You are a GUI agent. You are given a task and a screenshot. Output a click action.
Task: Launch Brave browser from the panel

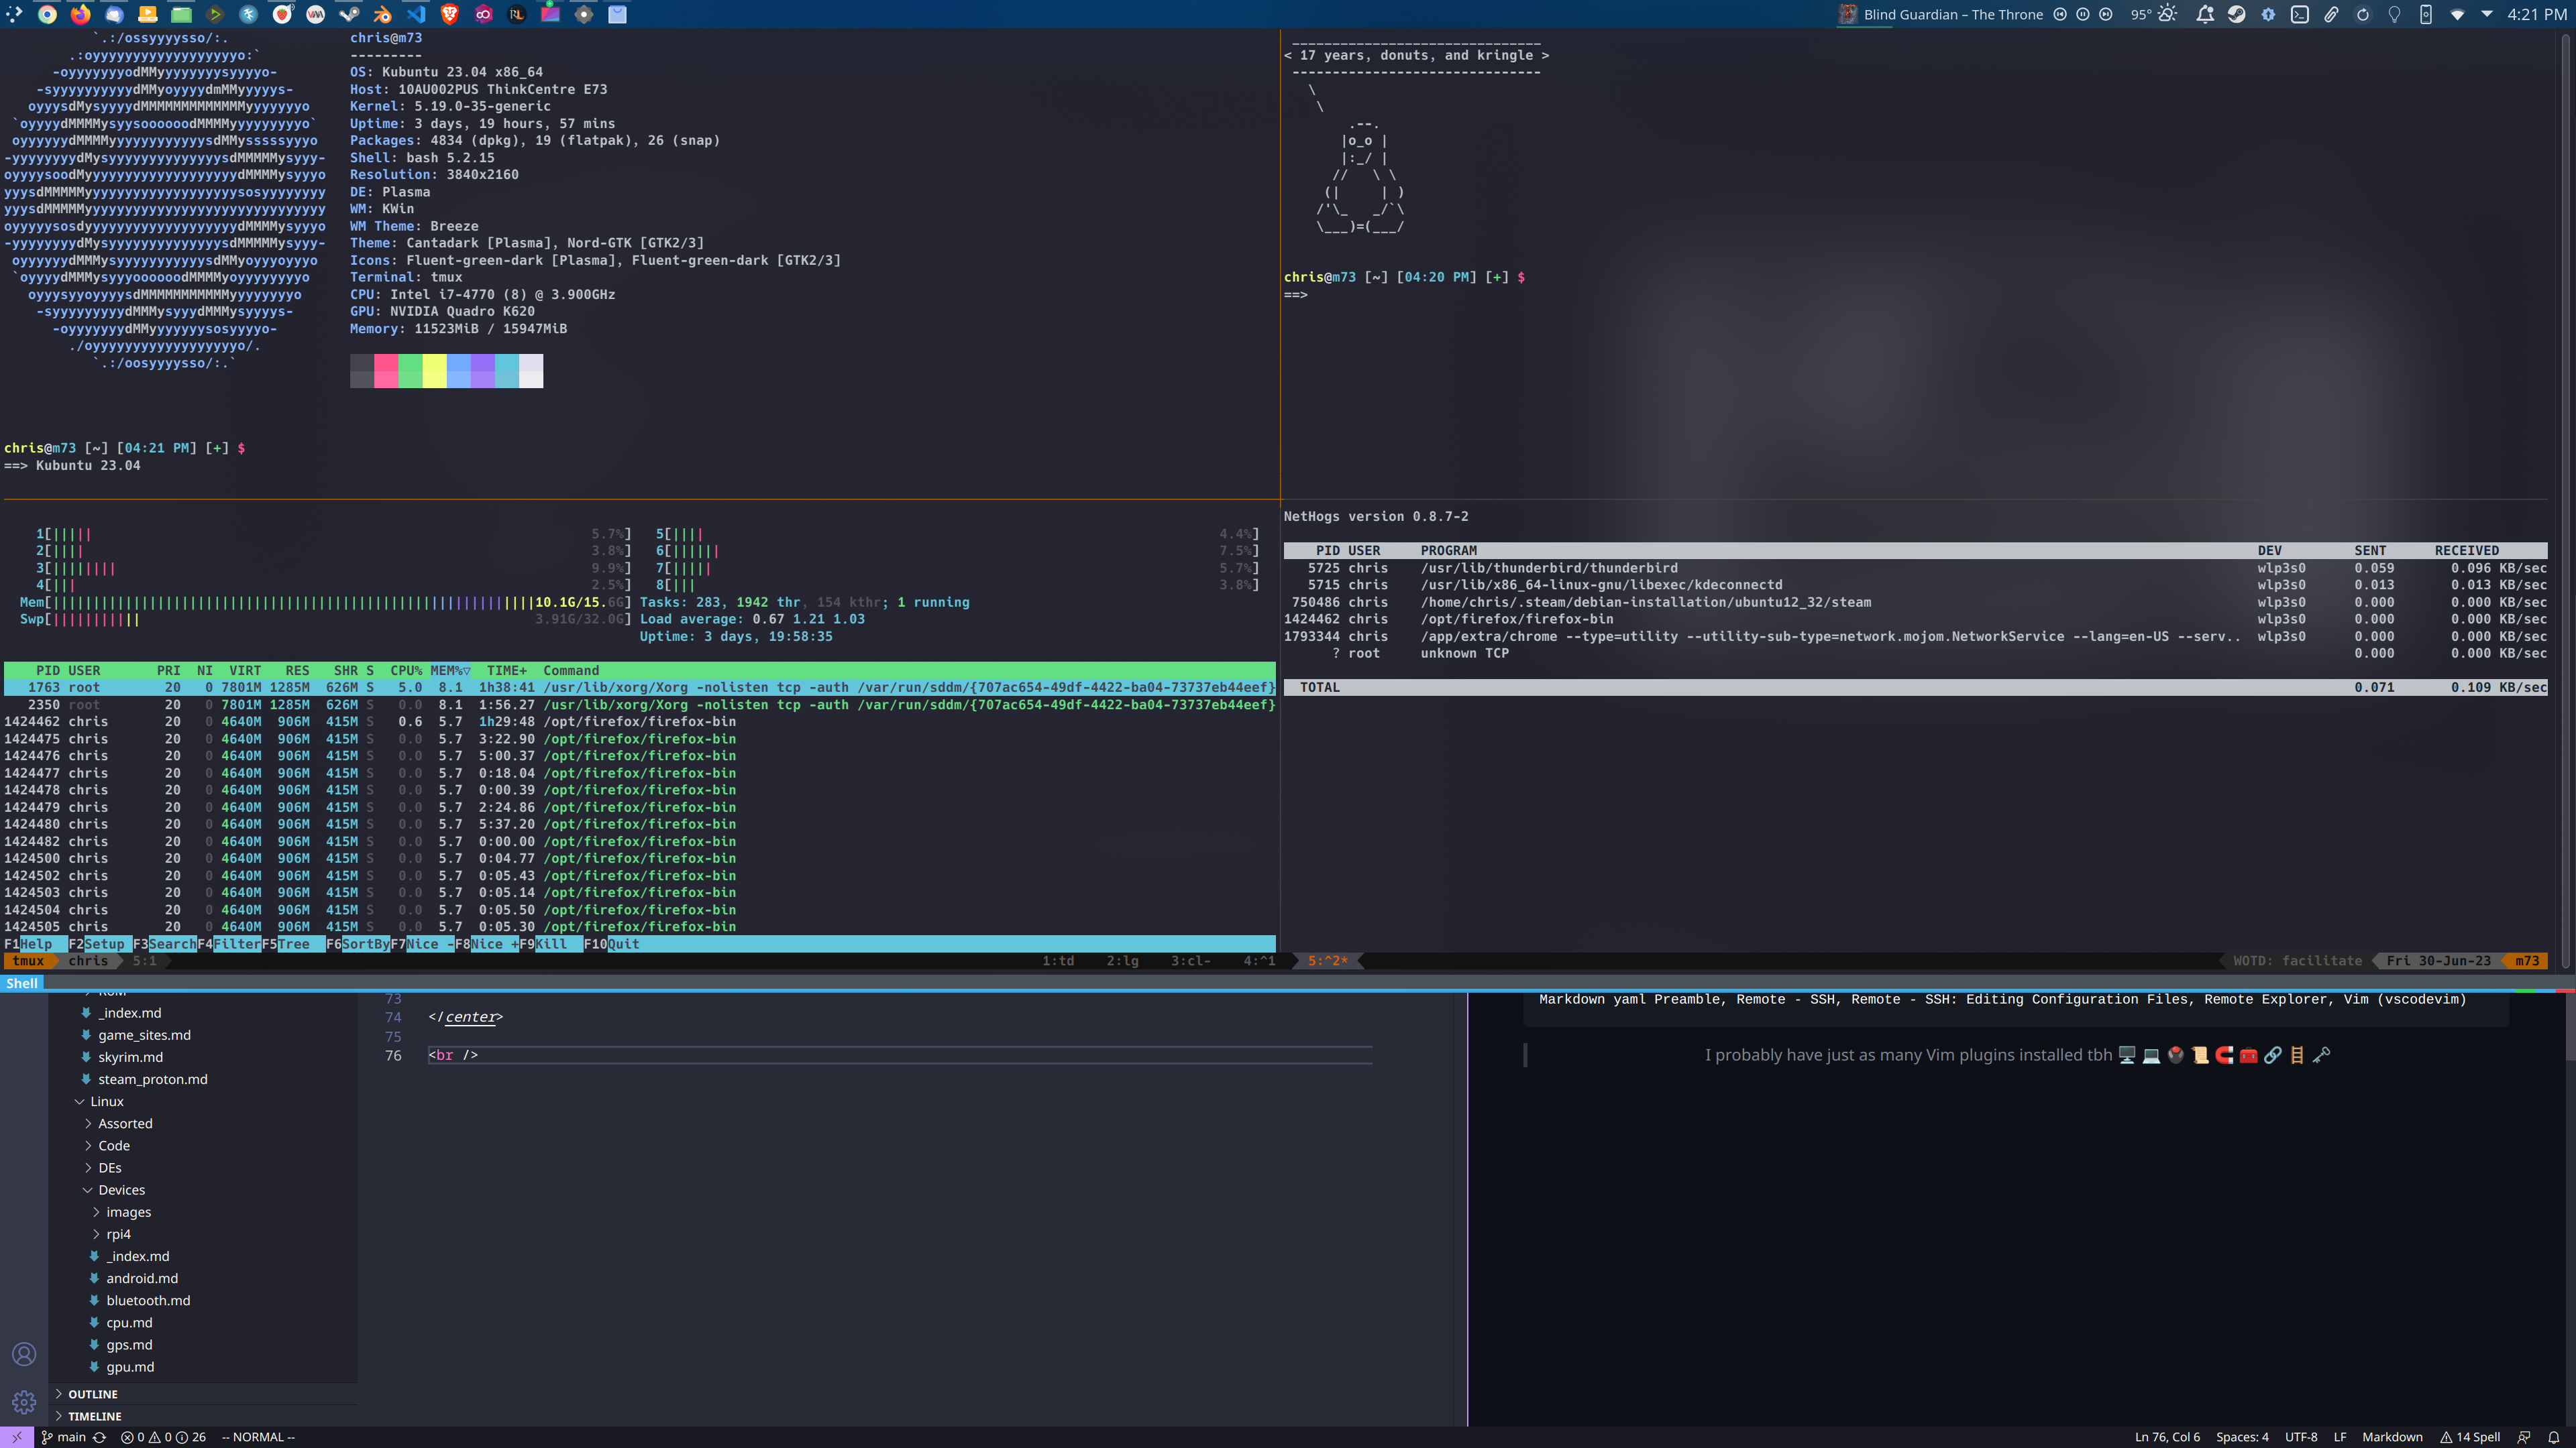450,14
